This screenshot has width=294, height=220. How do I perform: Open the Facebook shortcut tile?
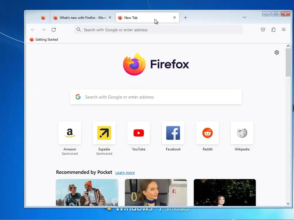coord(173,133)
